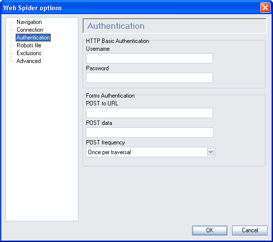Click the HTTP Basic Authentication group label
The height and width of the screenshot is (242, 273).
pos(118,41)
